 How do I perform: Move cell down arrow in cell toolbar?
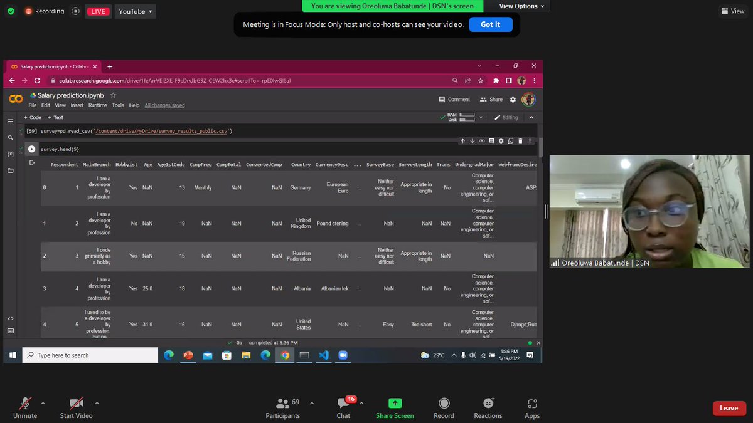pyautogui.click(x=473, y=141)
